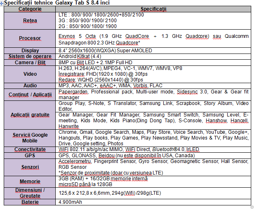Select the 'Aplicații gratuite' cell

(x=30, y=115)
